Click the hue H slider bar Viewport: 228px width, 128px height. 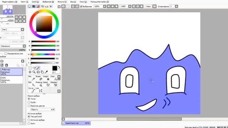click(x=43, y=54)
